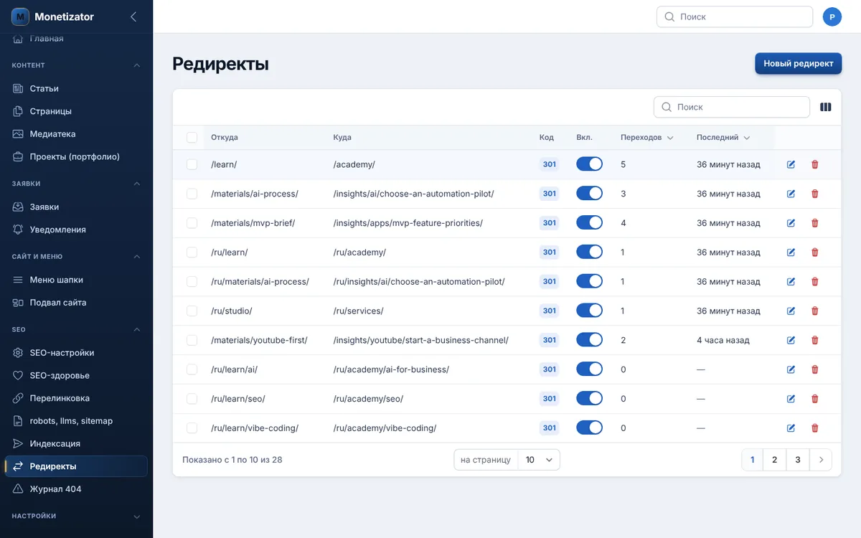Delete the /materials/ai-process/ redirect
The height and width of the screenshot is (538, 861).
click(814, 194)
